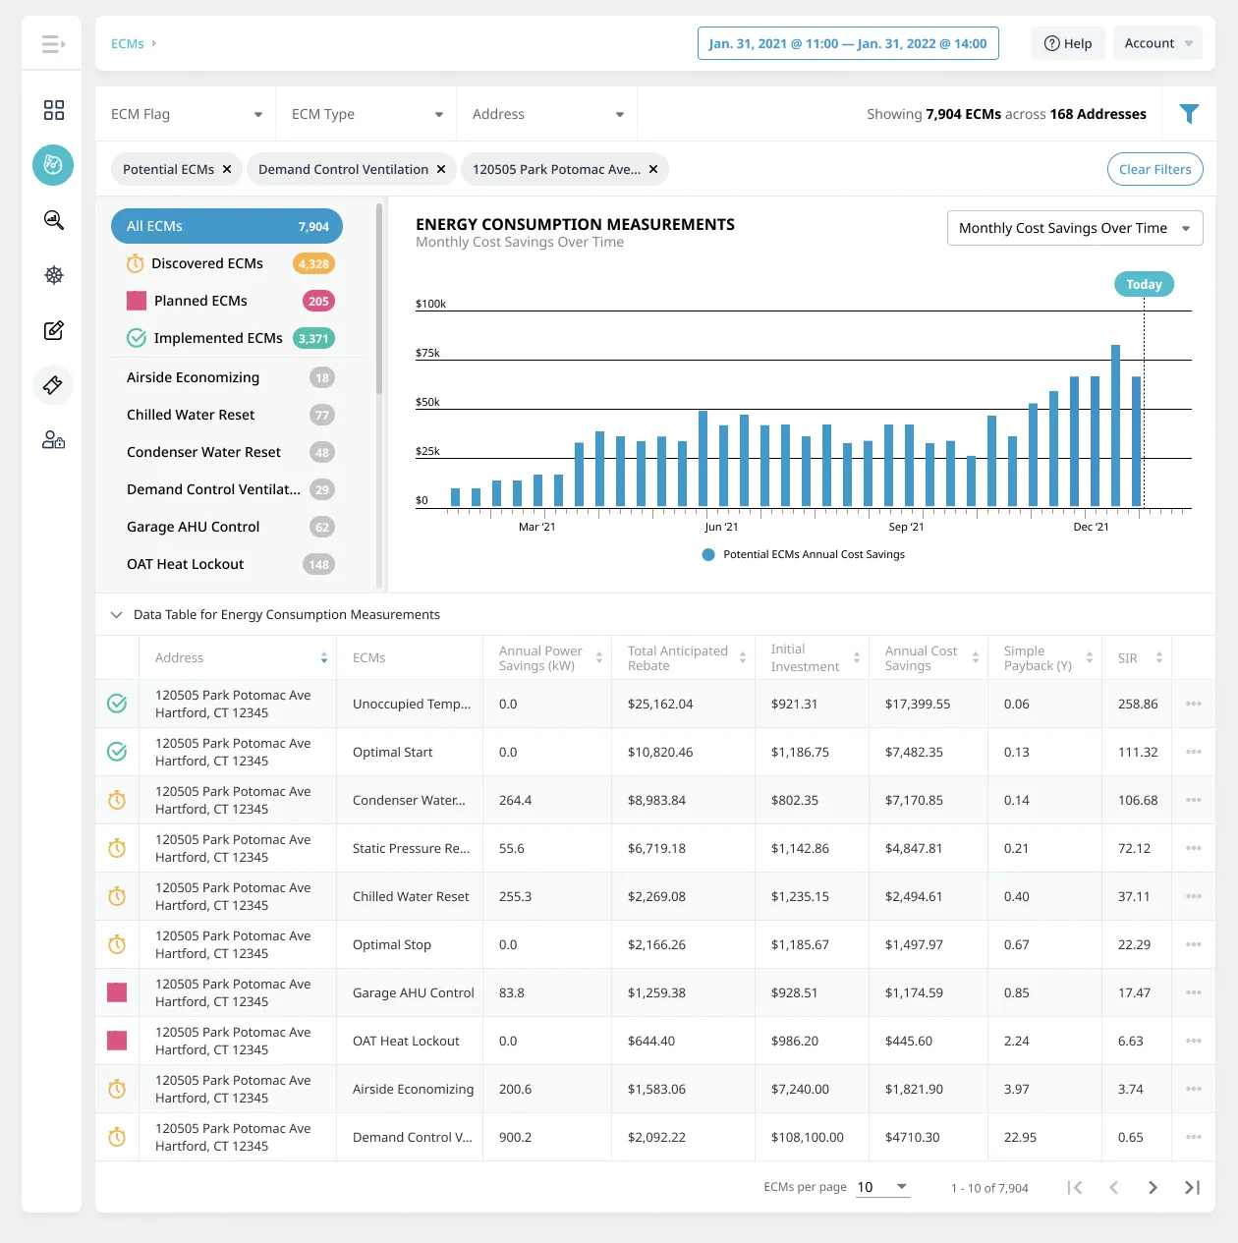Click the Today marker on chart
Image resolution: width=1238 pixels, height=1243 pixels.
(x=1144, y=284)
